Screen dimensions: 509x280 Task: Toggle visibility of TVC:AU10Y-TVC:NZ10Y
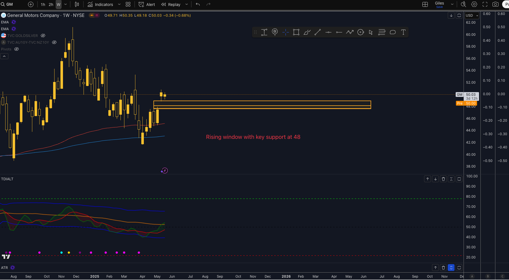[x=54, y=42]
